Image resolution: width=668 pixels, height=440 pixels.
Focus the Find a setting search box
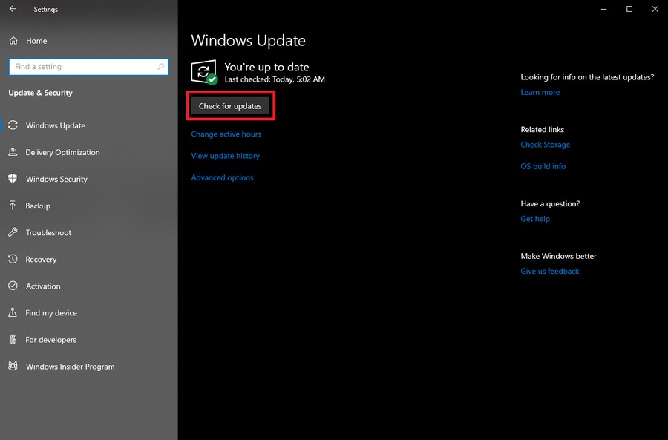click(82, 67)
